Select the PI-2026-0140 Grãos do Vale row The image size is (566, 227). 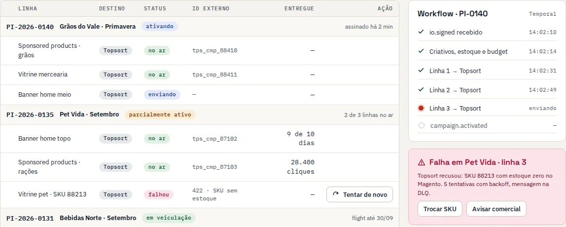point(200,26)
